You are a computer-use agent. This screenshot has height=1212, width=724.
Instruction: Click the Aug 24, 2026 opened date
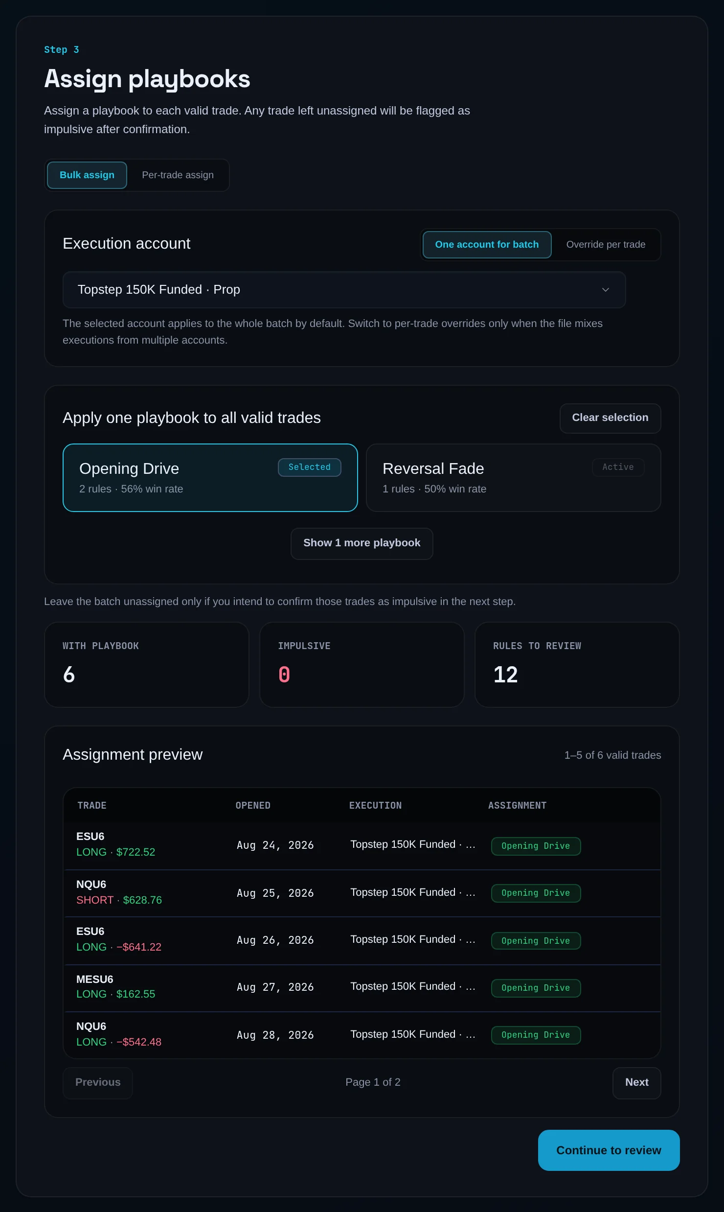coord(275,845)
